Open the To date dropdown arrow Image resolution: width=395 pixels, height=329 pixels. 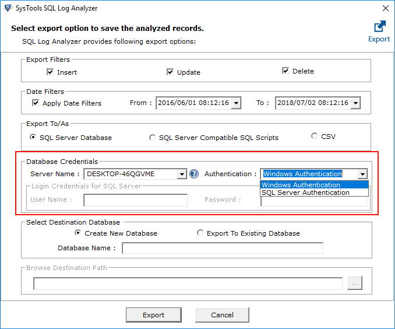[355, 103]
